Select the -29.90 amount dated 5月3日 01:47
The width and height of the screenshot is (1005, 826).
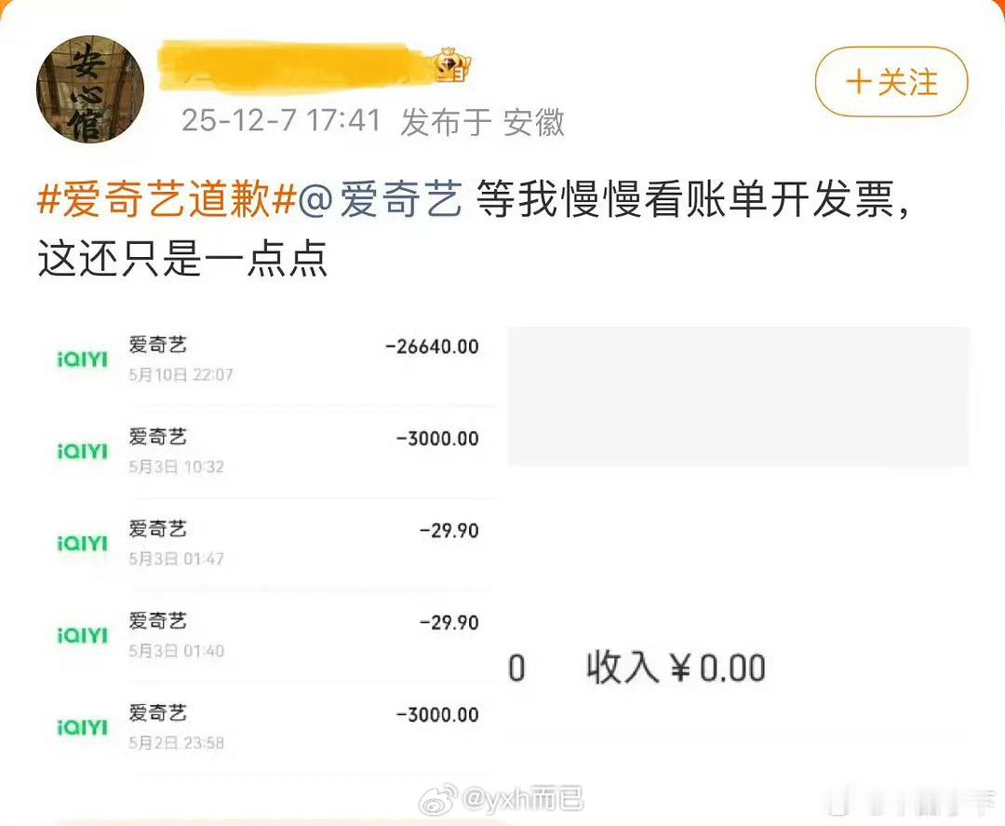449,531
